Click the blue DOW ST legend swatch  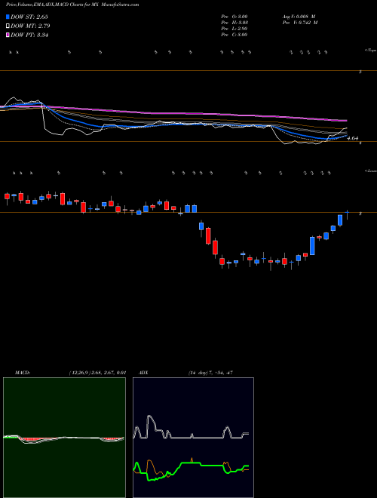pyautogui.click(x=8, y=17)
